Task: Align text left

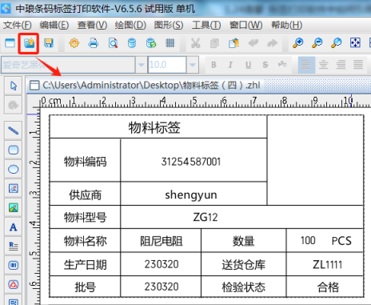Action: [306, 65]
